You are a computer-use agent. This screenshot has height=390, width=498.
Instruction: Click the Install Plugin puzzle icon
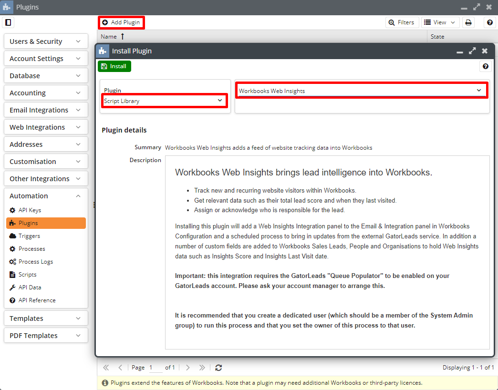102,51
